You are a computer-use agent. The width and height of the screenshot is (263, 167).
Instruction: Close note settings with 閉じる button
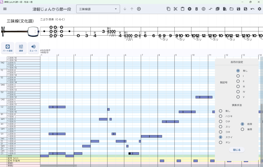tap(237, 150)
